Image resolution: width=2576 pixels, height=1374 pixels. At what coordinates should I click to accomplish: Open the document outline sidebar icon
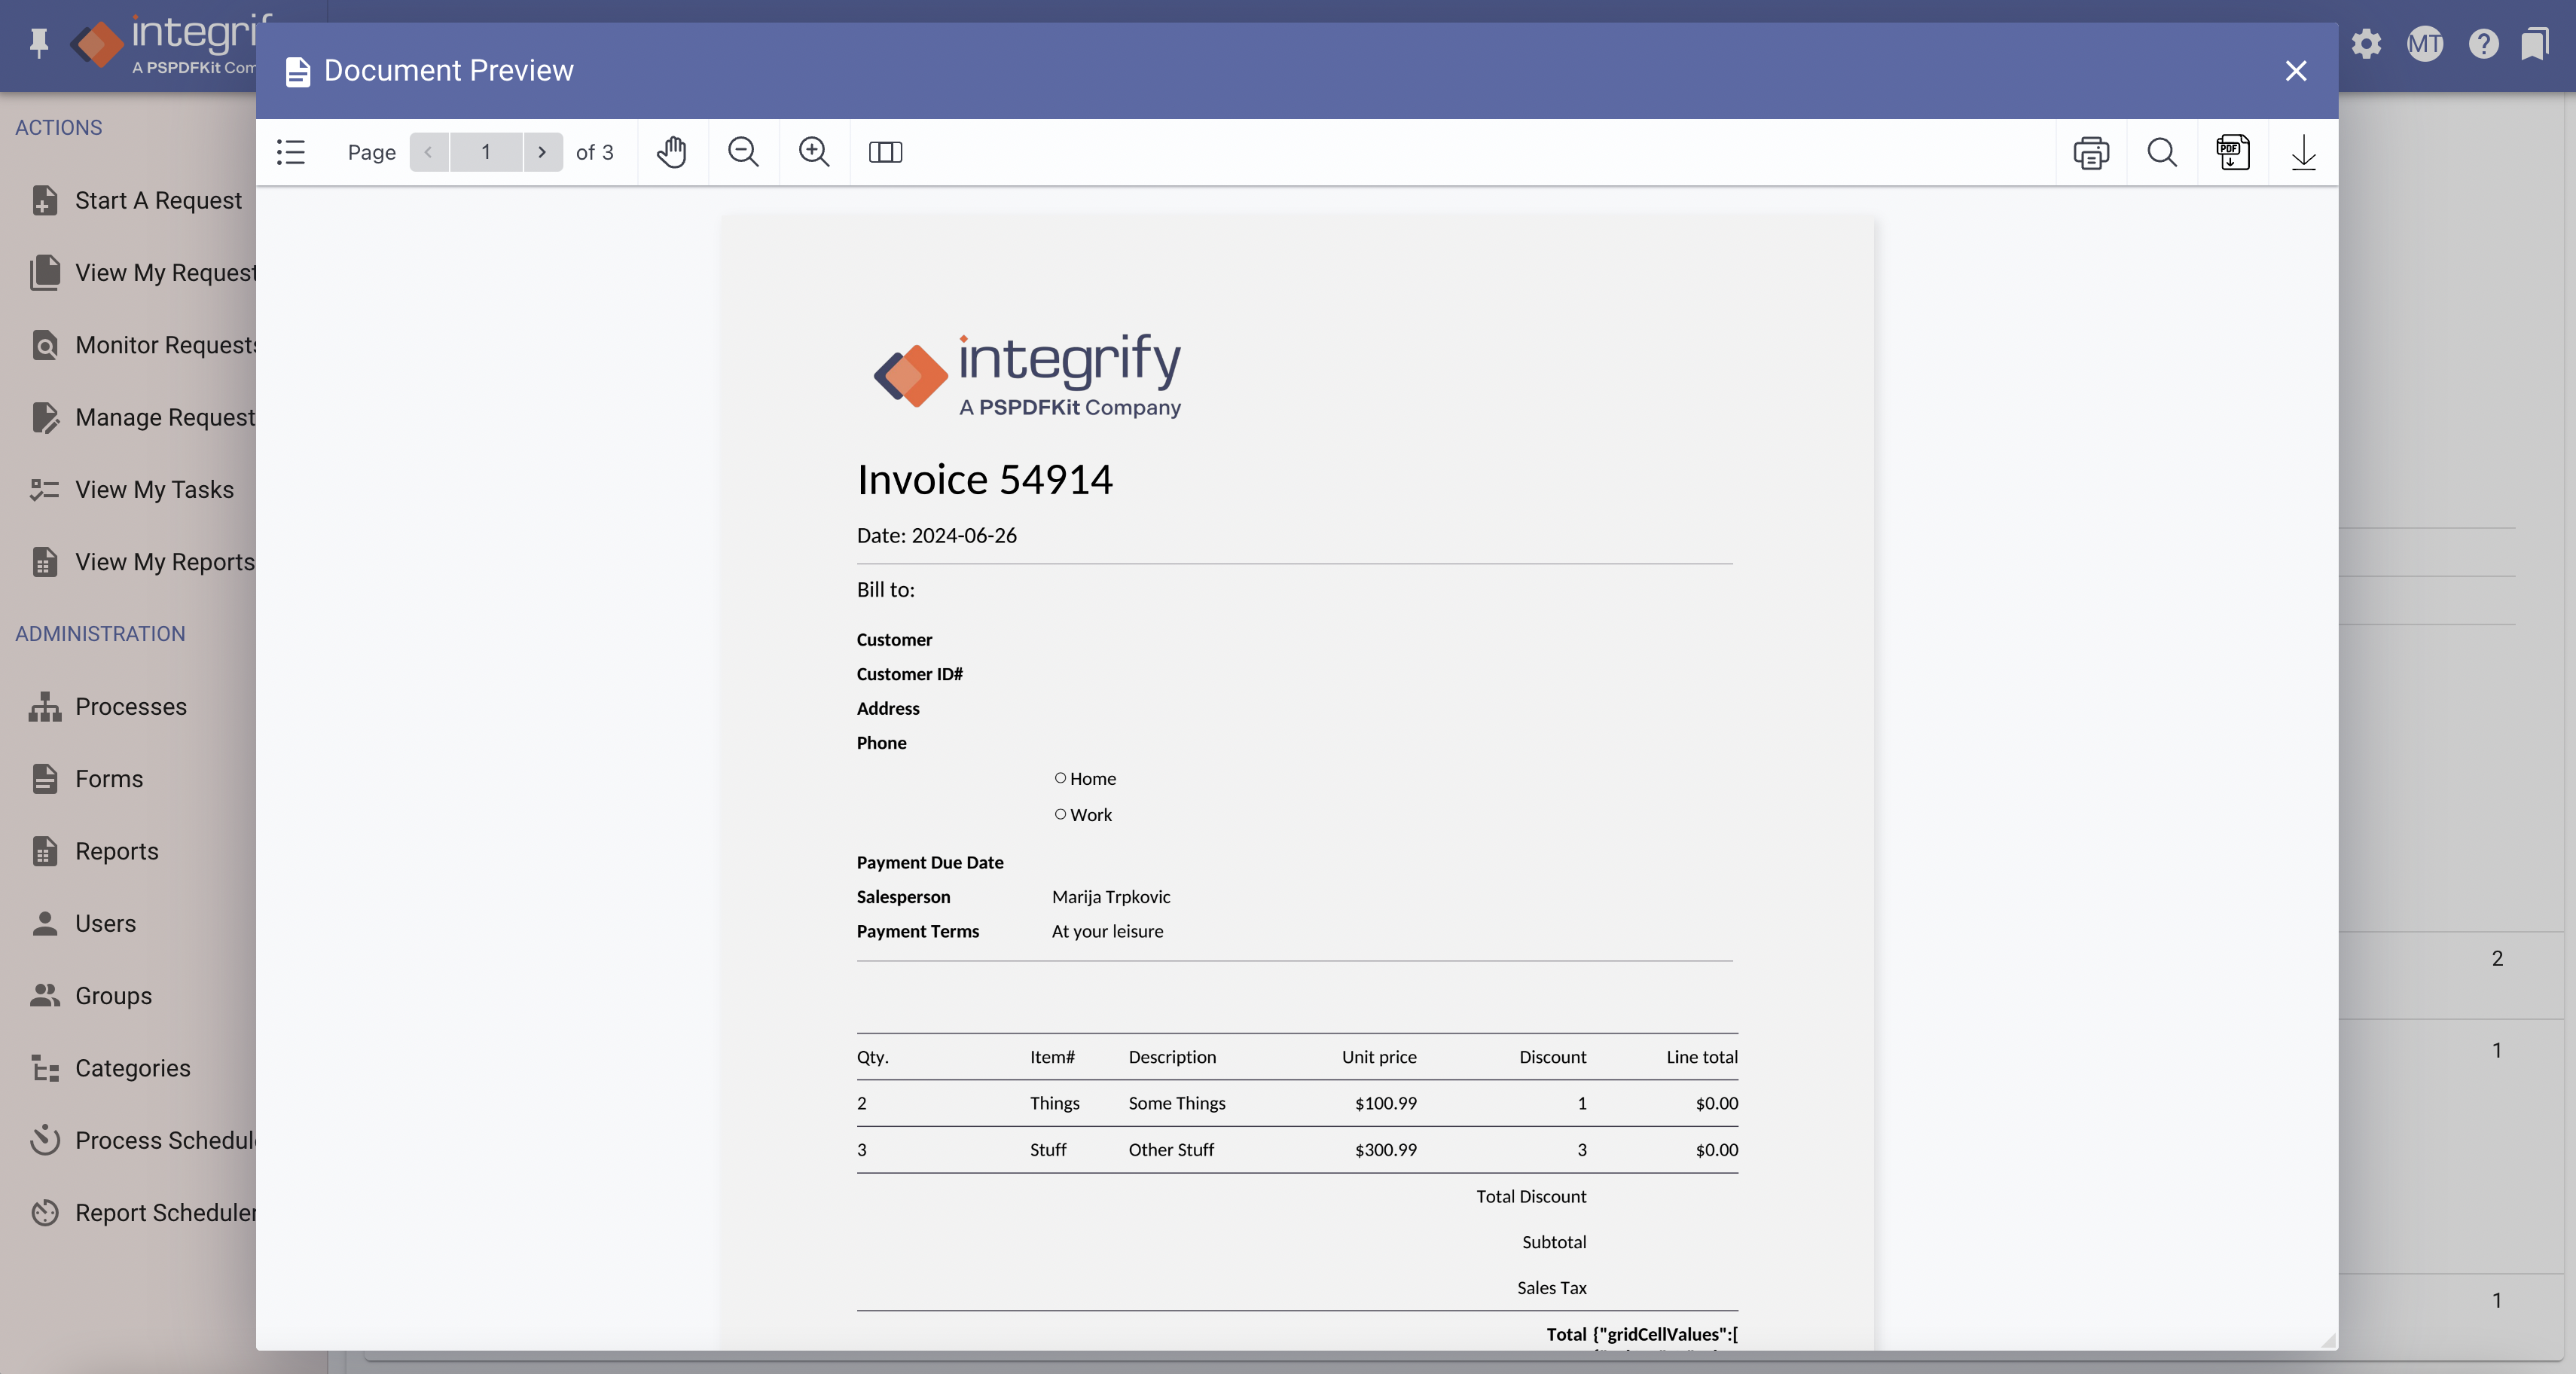(290, 152)
